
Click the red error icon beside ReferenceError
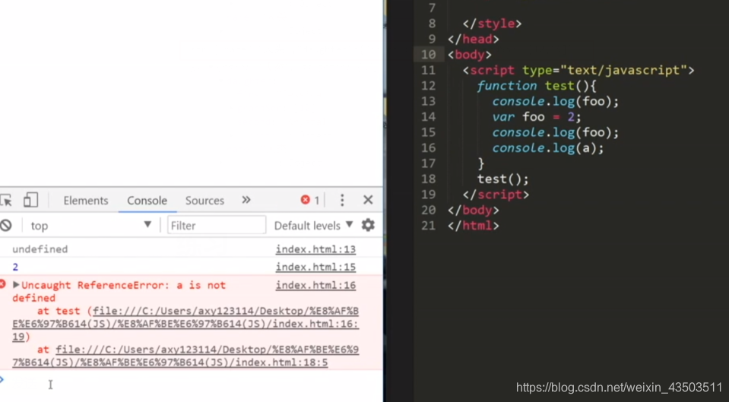coord(3,283)
